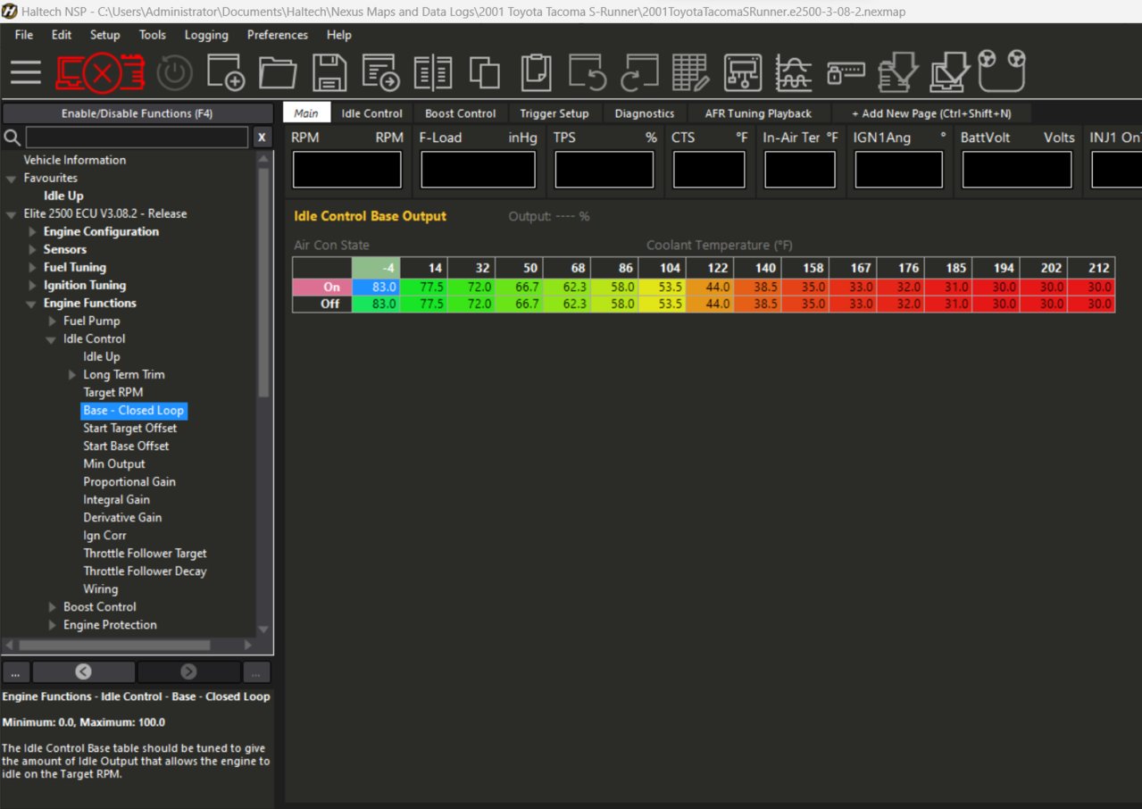Expand the Sensors tree node
The width and height of the screenshot is (1142, 809).
33,250
